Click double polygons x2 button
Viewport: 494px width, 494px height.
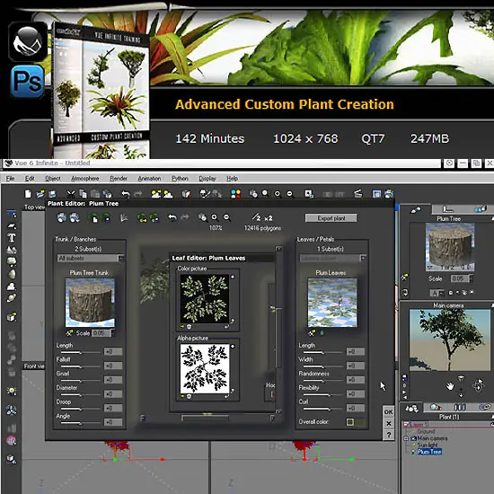click(x=269, y=218)
